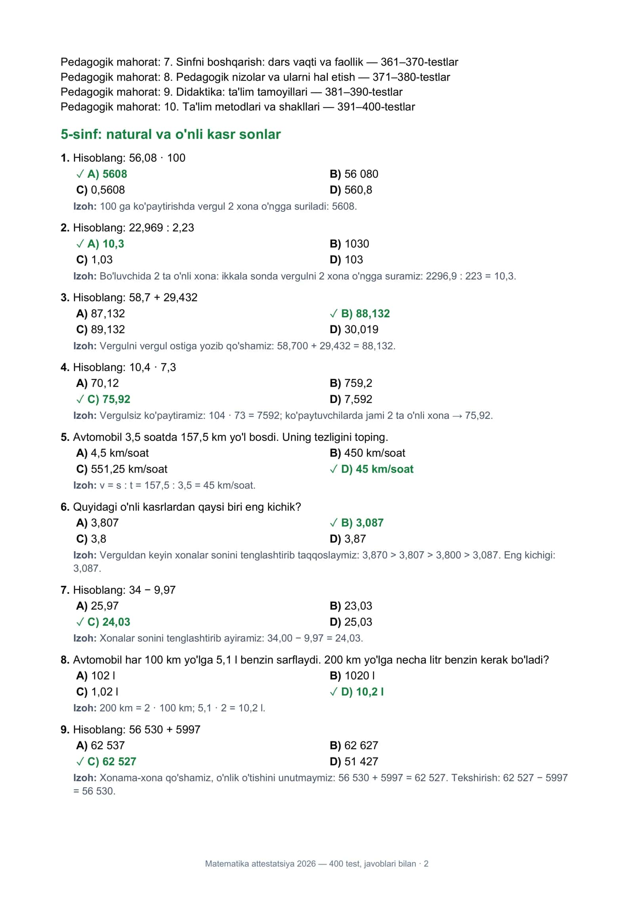The height and width of the screenshot is (897, 634).
Task: Click the green checkmark beside answer A) 5608
Action: click(x=80, y=174)
